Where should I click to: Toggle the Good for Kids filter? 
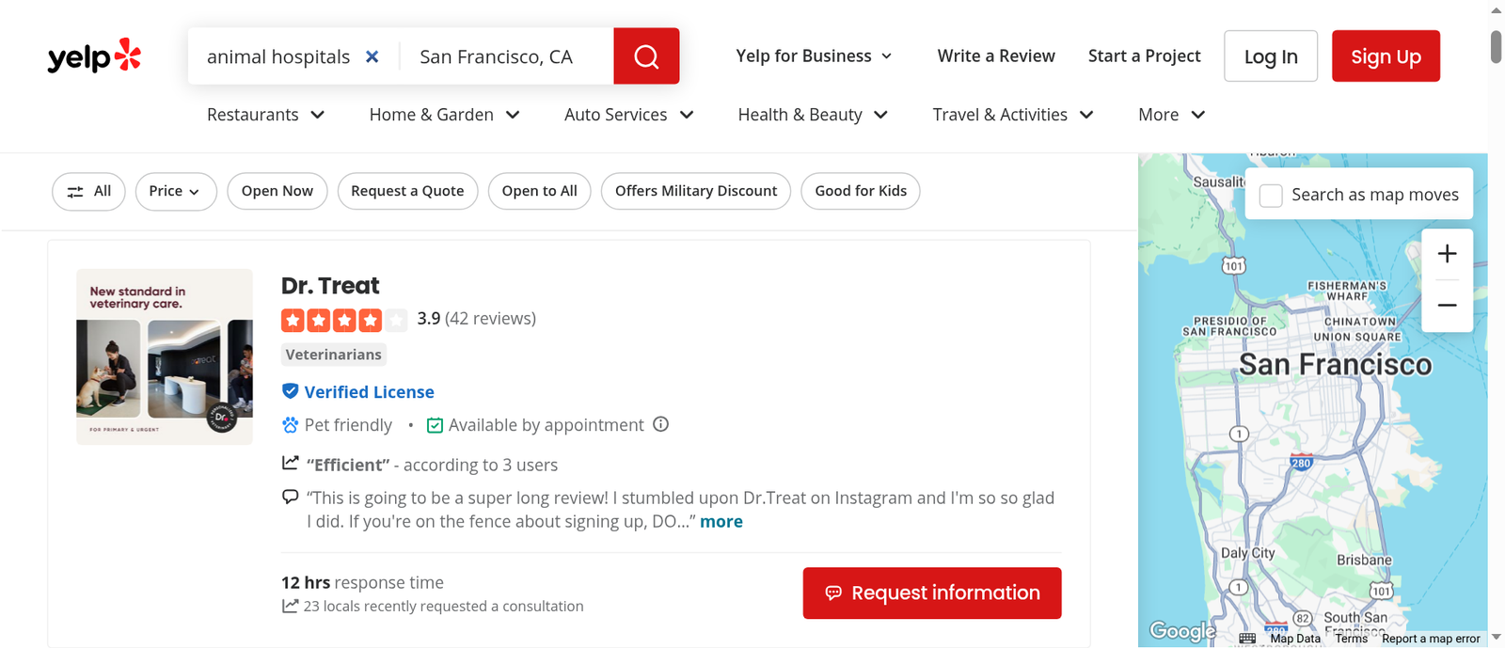pyautogui.click(x=861, y=191)
